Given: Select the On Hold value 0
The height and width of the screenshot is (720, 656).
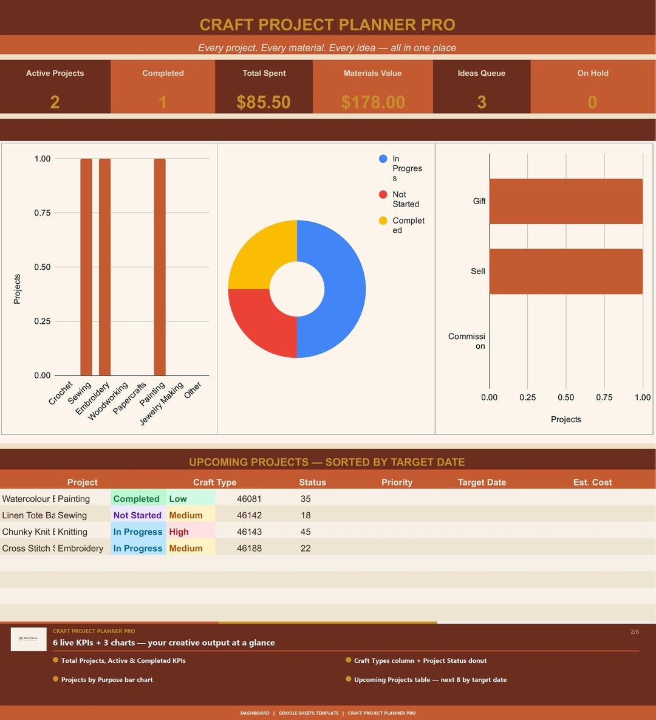Looking at the screenshot, I should [593, 102].
